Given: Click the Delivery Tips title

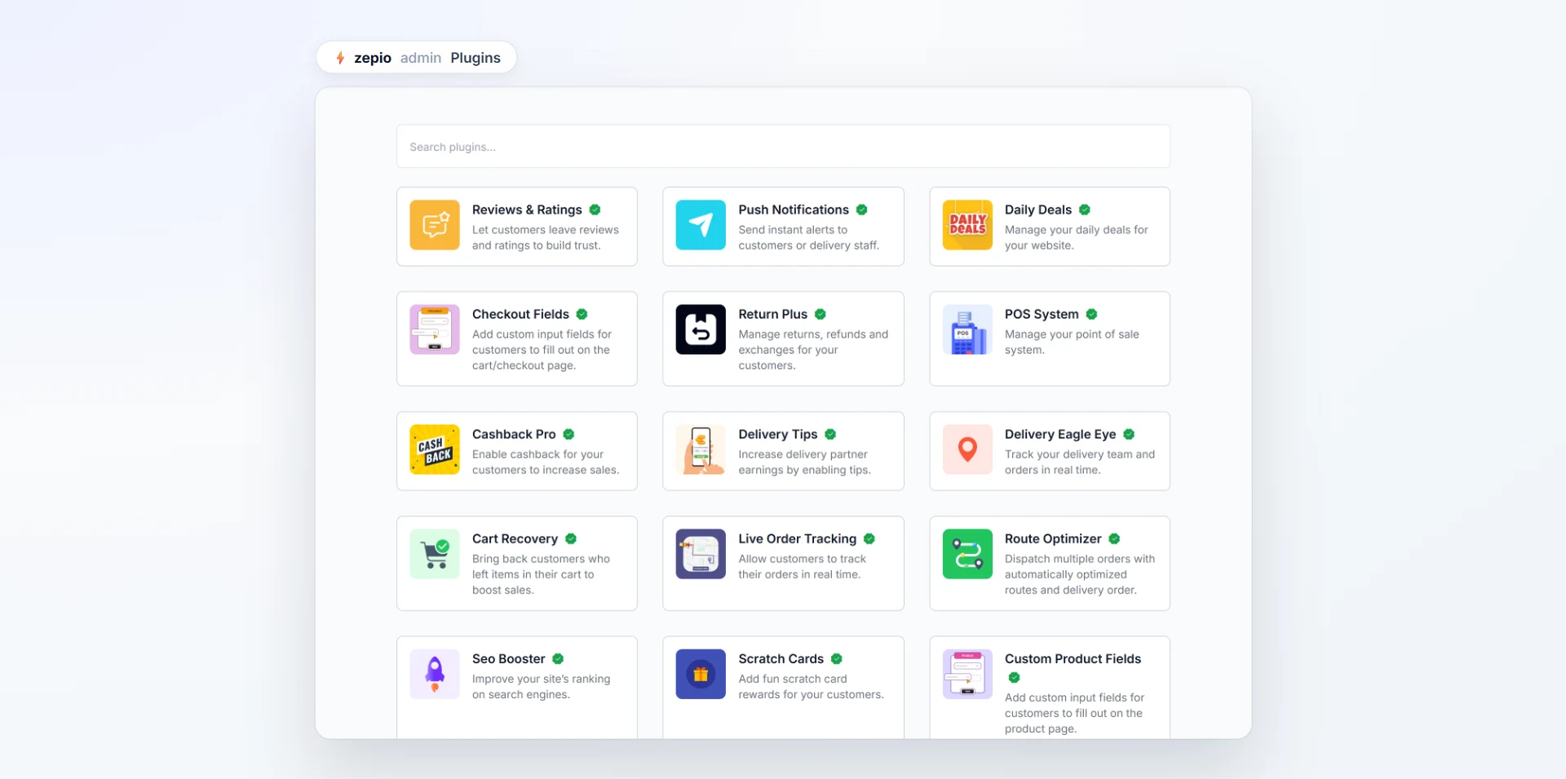Looking at the screenshot, I should (x=777, y=434).
